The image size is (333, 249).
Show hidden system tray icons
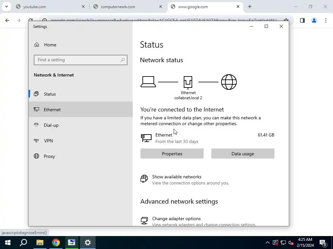coord(268,243)
